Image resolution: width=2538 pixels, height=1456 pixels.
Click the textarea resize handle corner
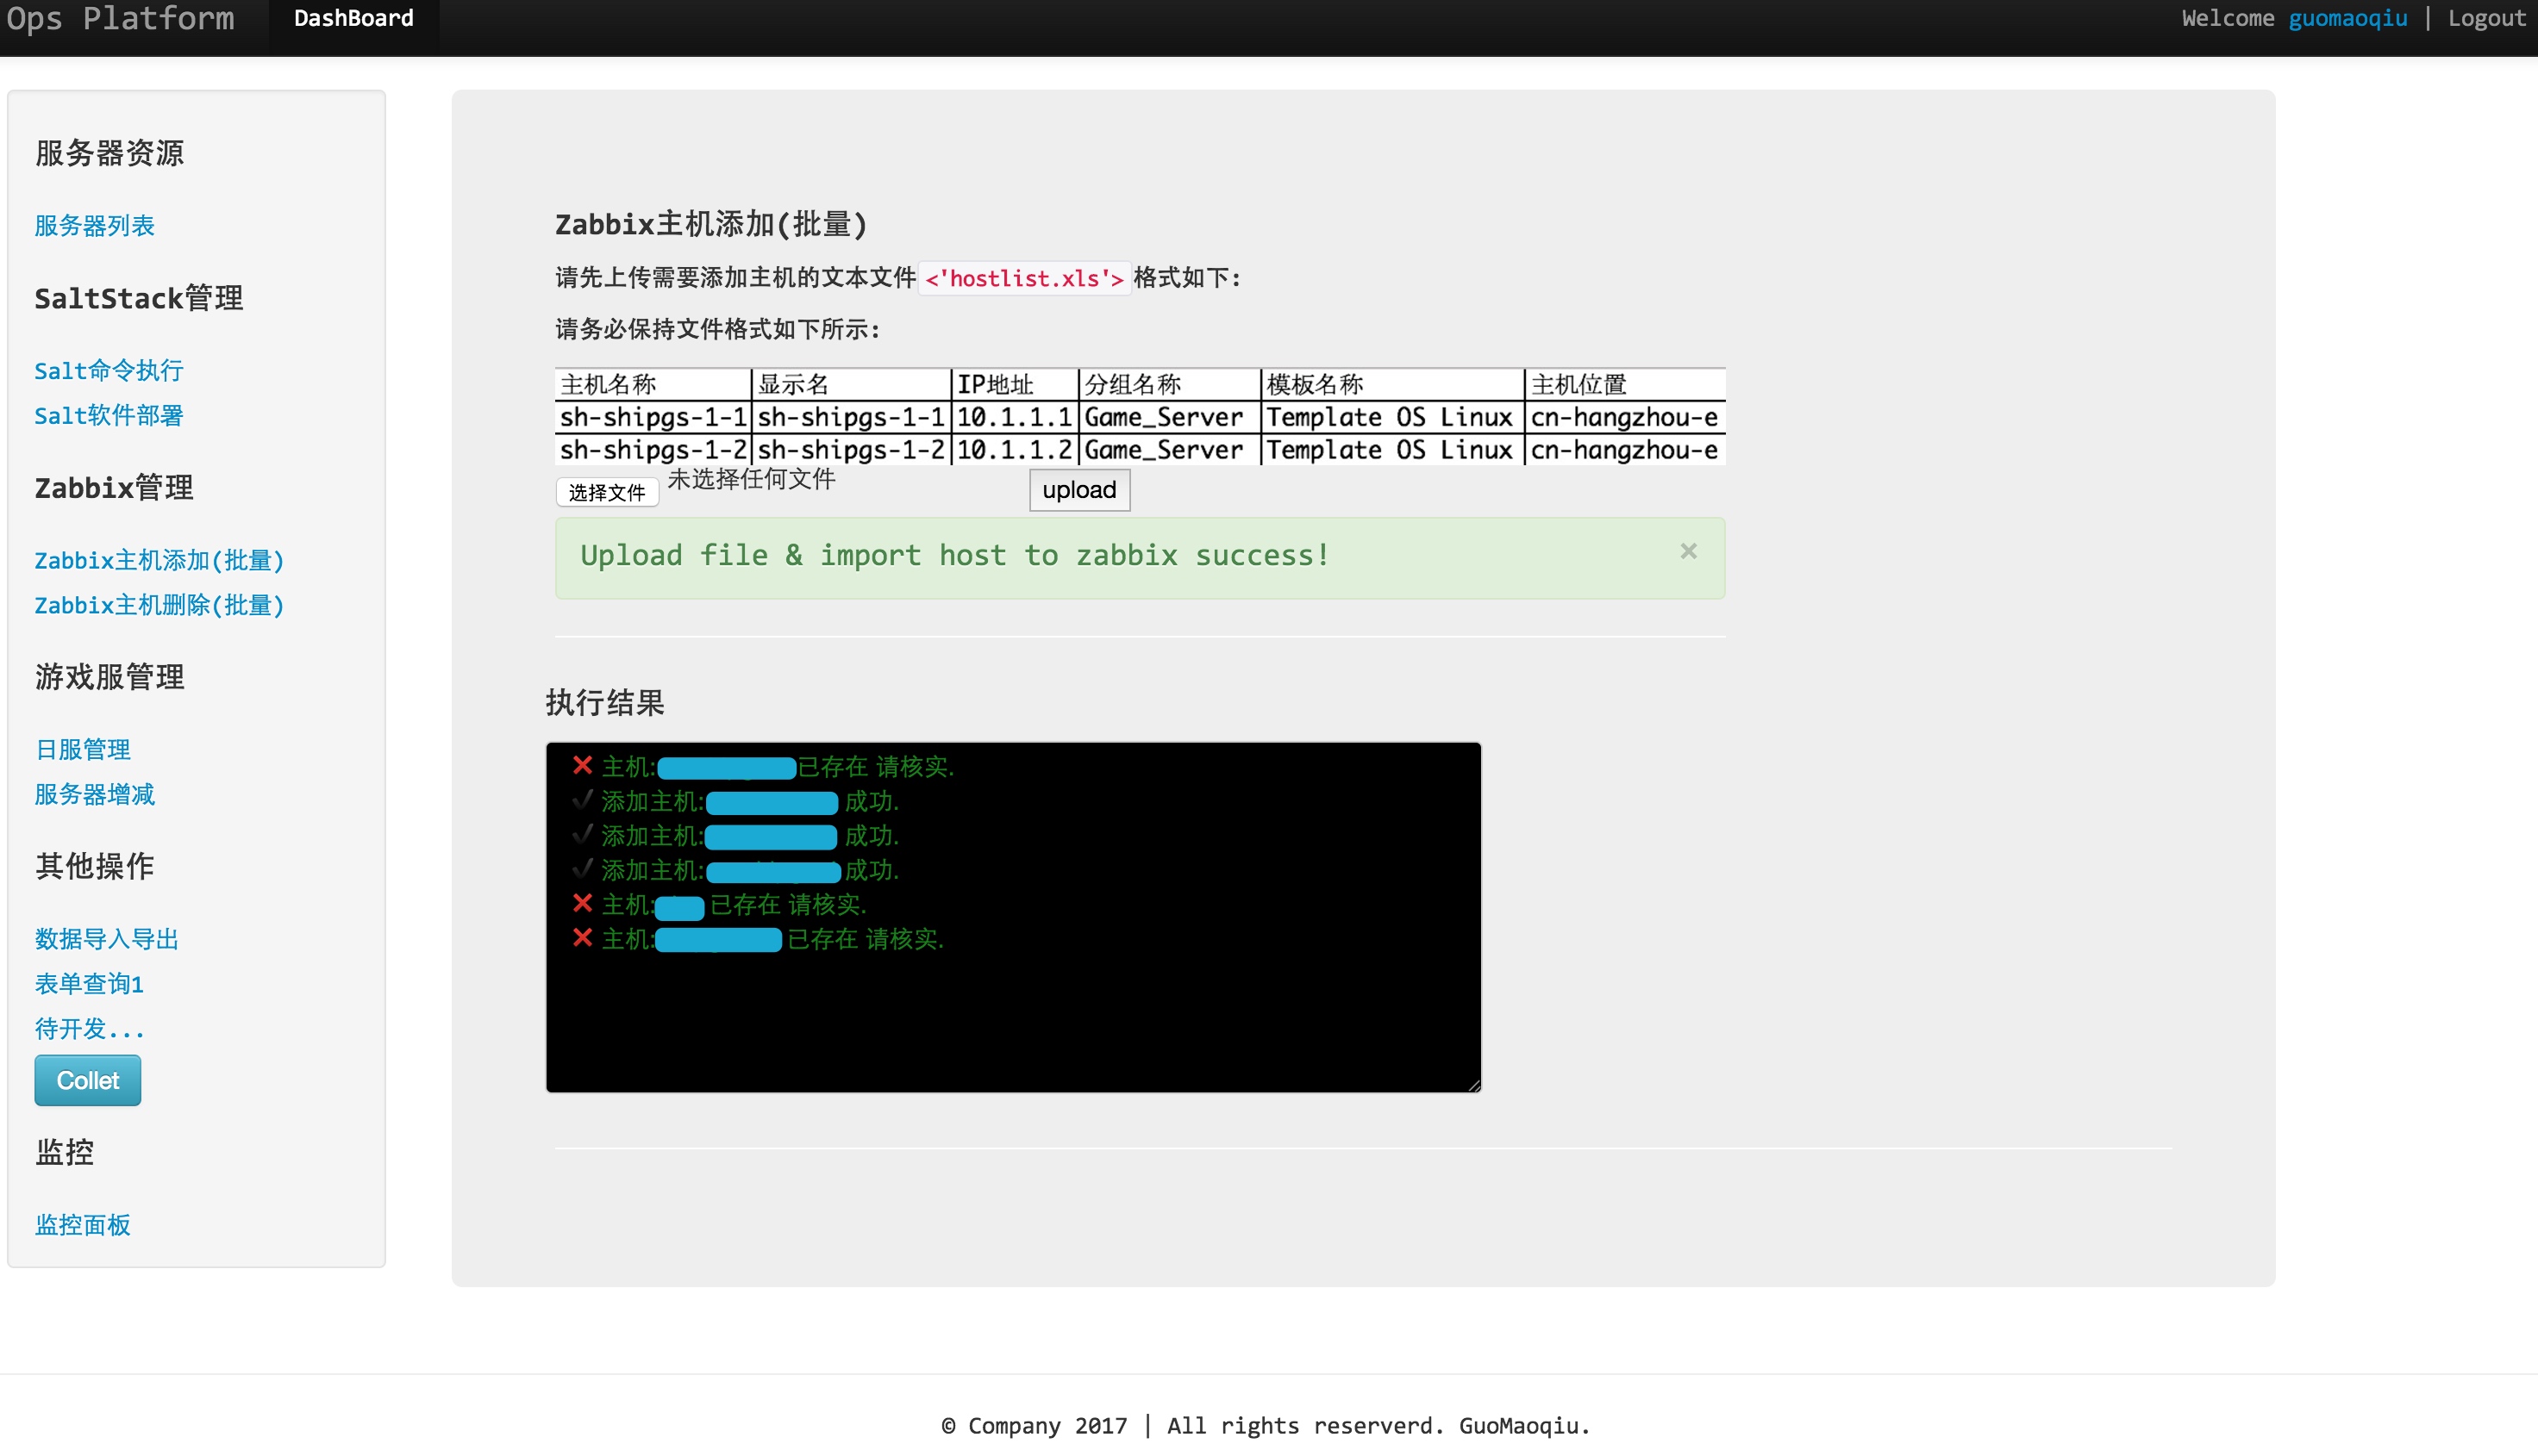(x=1473, y=1085)
